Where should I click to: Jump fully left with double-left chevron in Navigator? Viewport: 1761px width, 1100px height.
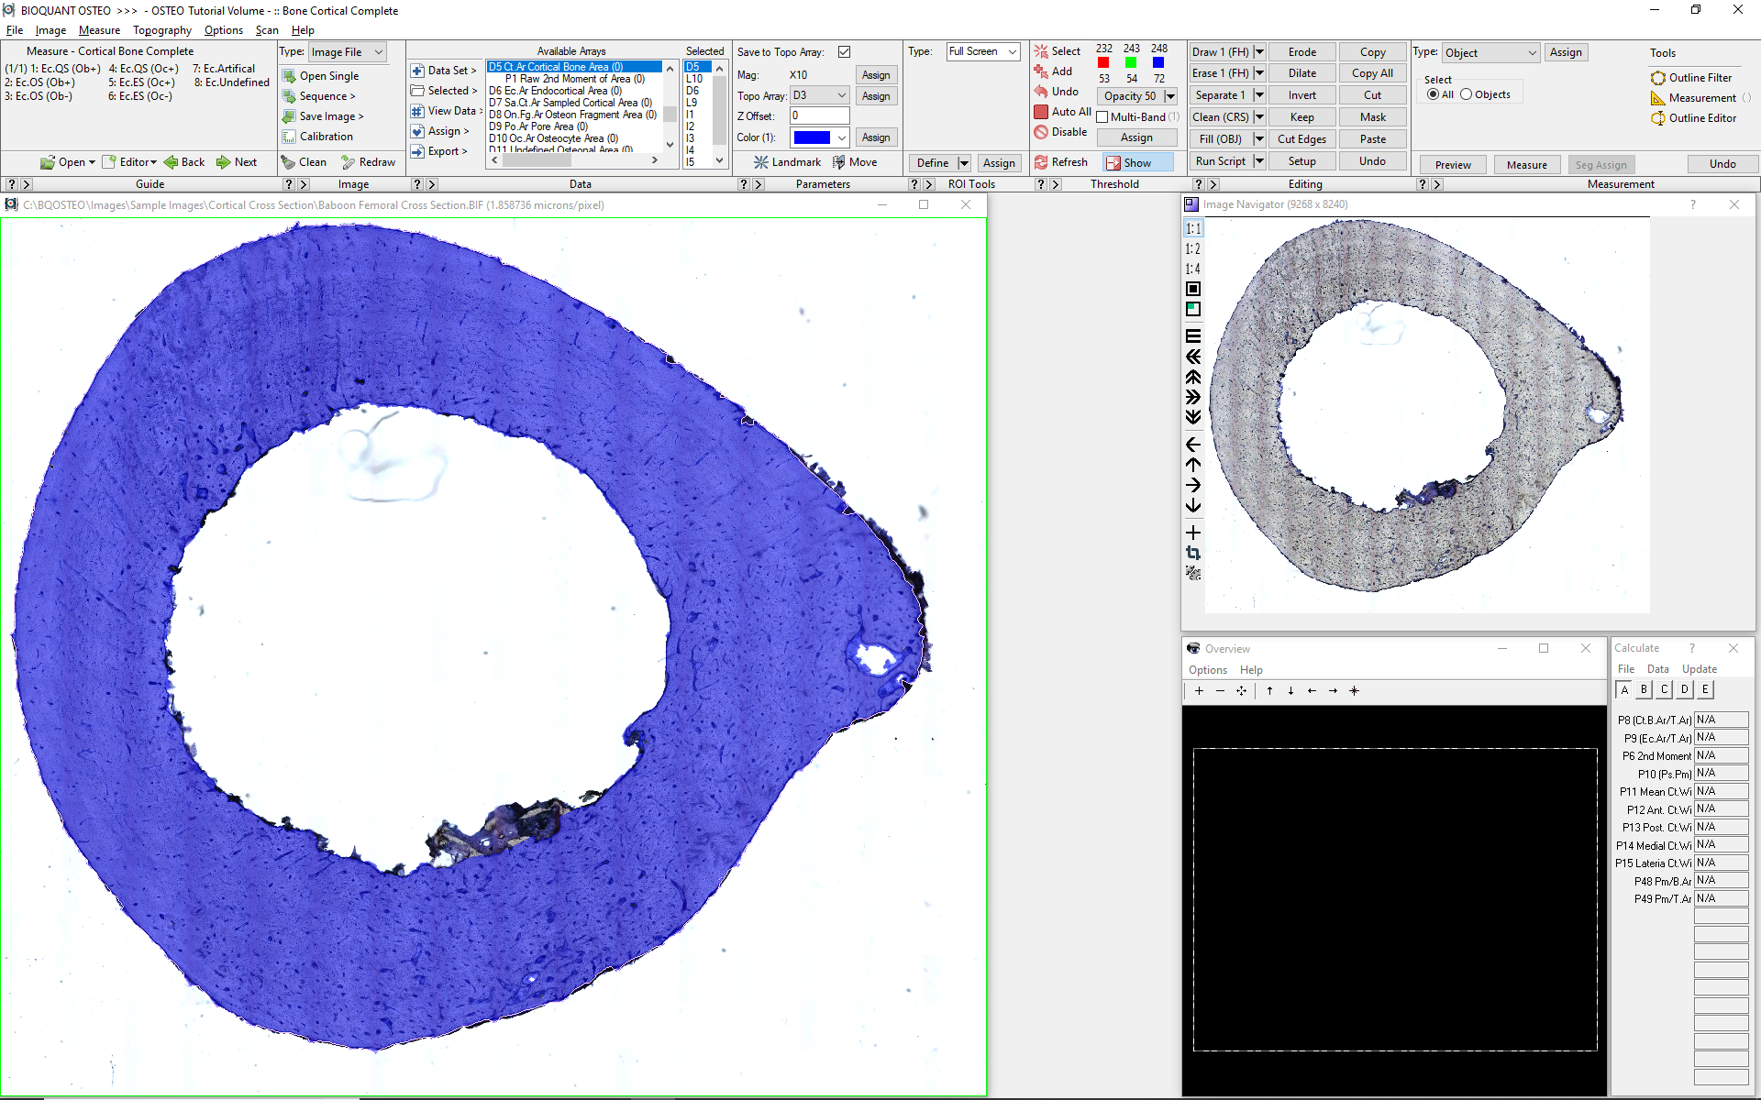(x=1192, y=357)
